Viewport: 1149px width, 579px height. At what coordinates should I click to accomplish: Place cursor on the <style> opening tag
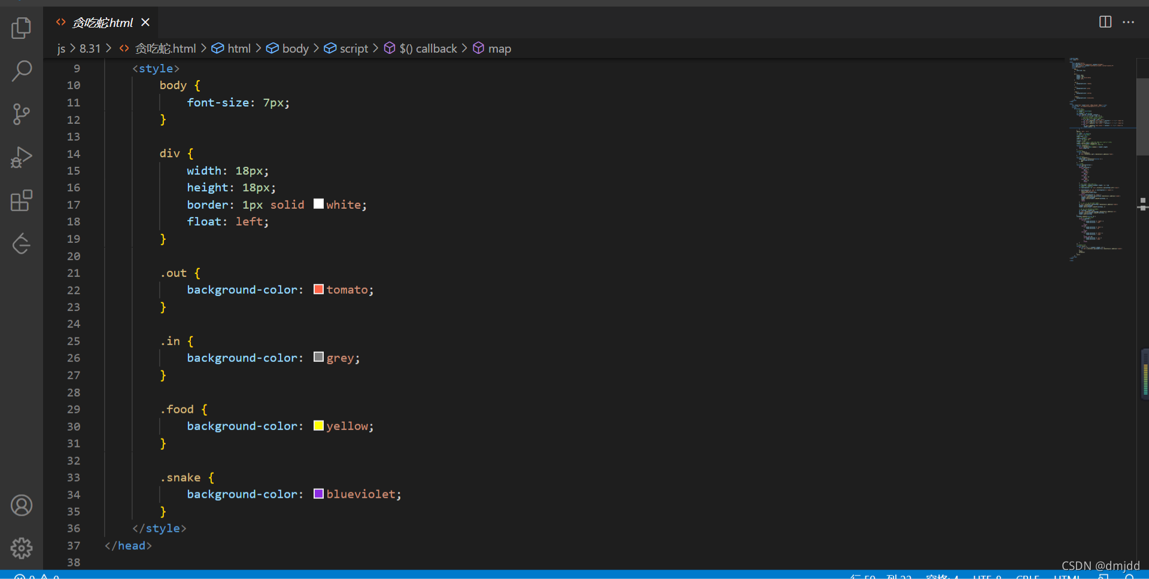pyautogui.click(x=156, y=68)
